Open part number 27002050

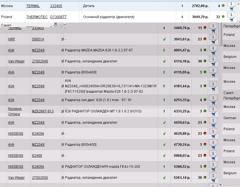point(40,178)
